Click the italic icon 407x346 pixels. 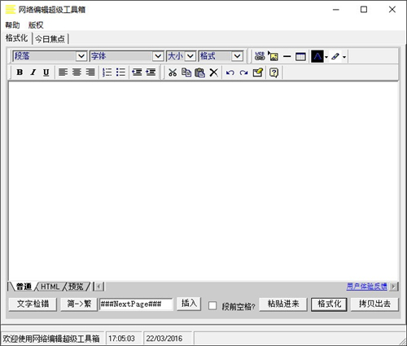[33, 72]
